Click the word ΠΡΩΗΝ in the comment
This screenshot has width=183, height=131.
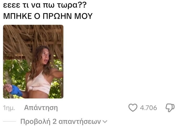[57, 16]
